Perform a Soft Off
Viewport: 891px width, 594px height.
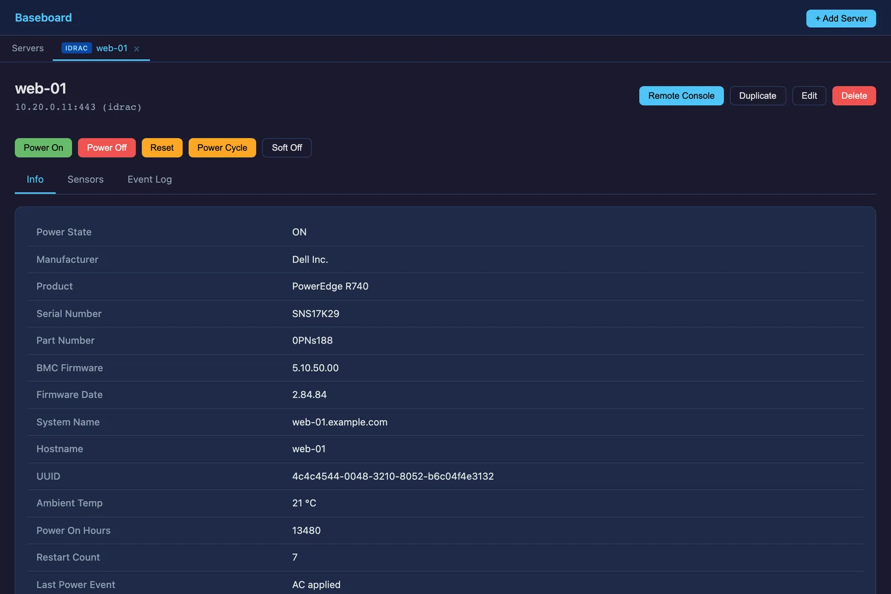pos(287,148)
